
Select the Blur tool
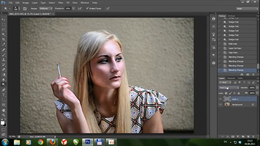point(4,79)
